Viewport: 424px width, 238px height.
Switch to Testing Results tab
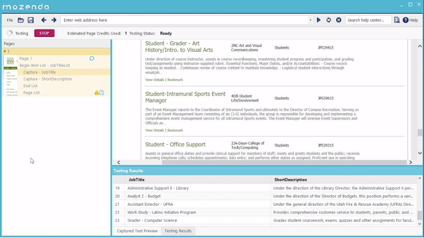click(178, 231)
